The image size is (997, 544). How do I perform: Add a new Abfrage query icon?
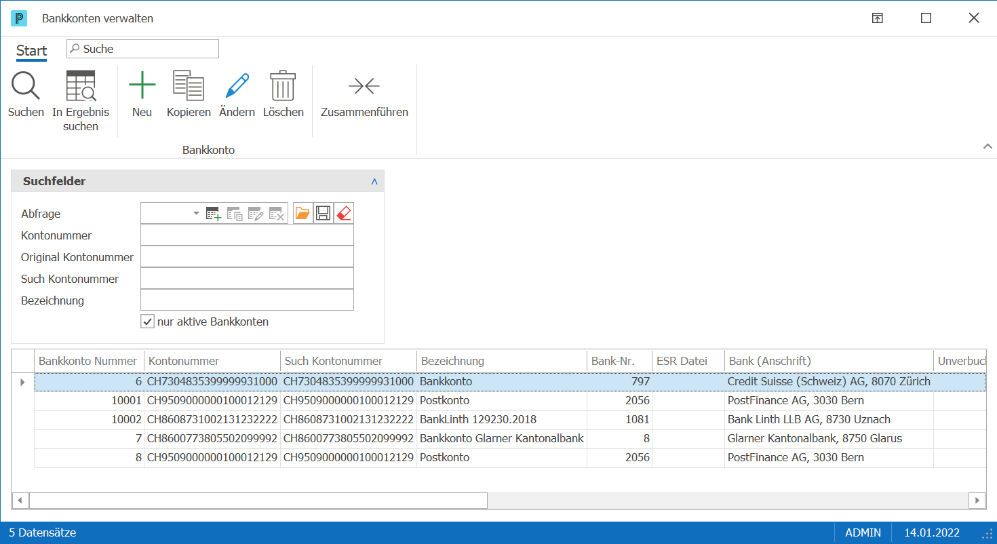click(214, 214)
